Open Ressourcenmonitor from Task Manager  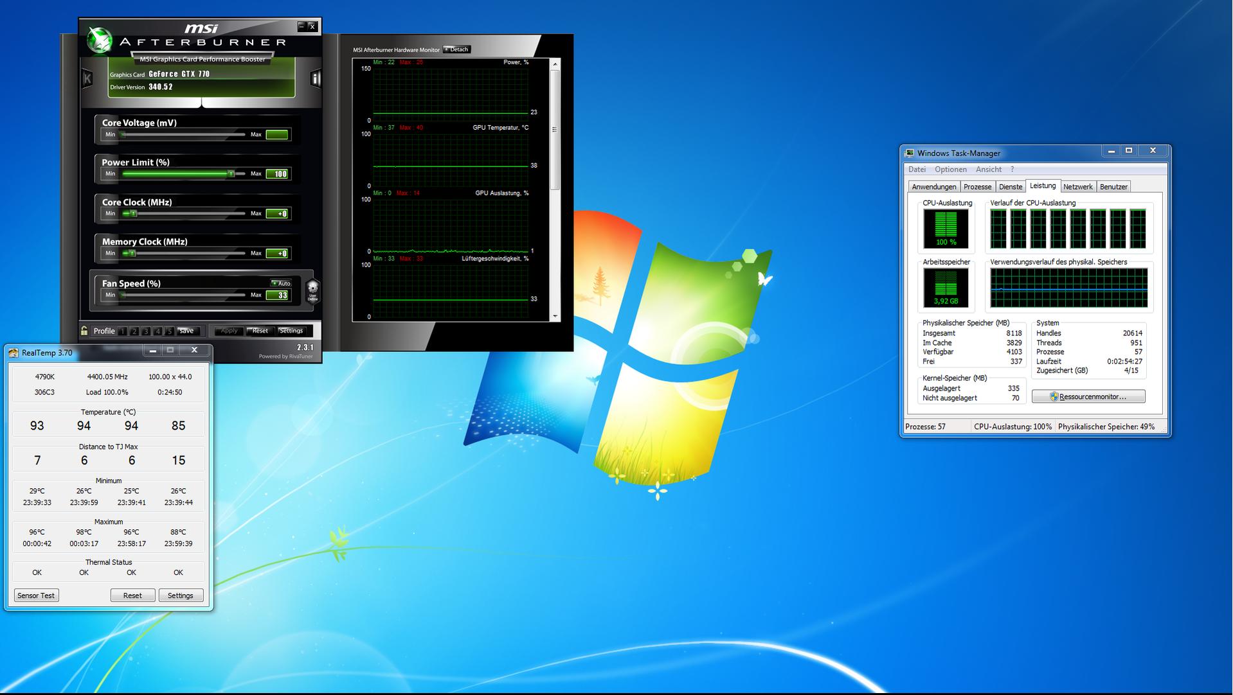[x=1088, y=396]
